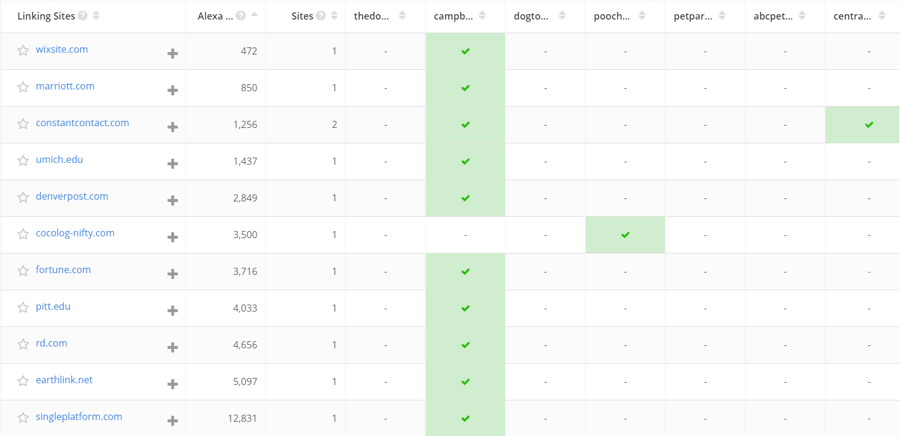Star wixsite.com as a favorite
Viewport: 900px width, 436px height.
click(x=23, y=50)
